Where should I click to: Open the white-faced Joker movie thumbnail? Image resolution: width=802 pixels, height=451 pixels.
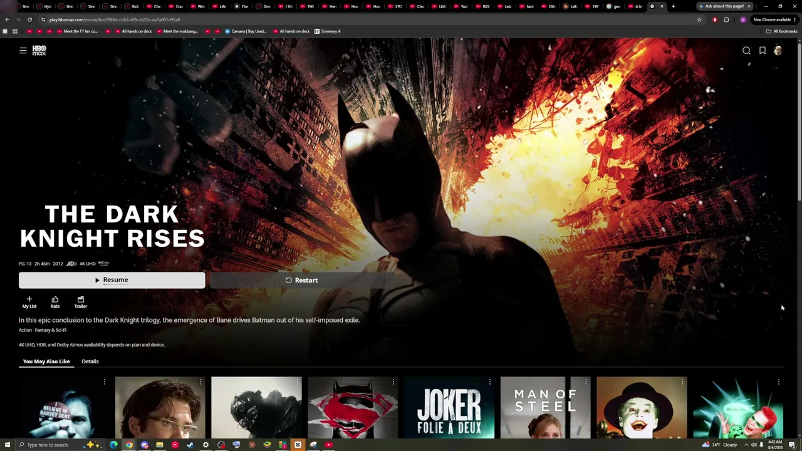[x=642, y=407]
